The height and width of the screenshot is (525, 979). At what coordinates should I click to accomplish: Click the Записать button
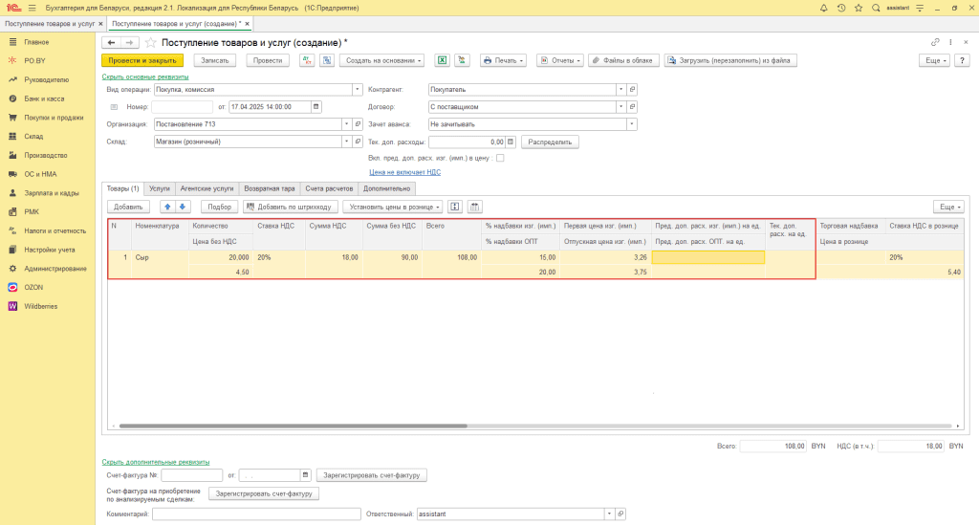coord(215,60)
